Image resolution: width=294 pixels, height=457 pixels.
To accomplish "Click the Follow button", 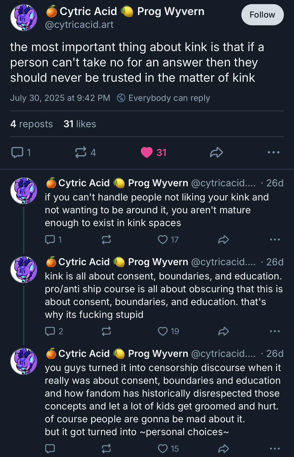I will 262,15.
